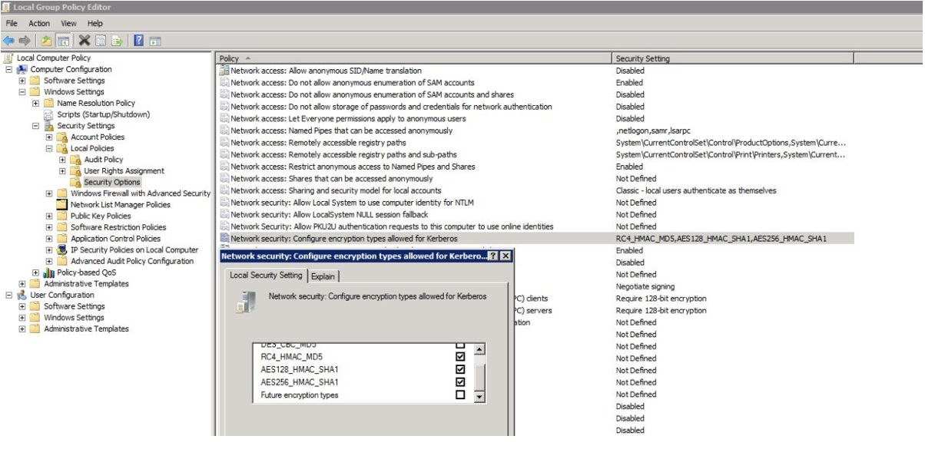Collapse the Windows Settings node under Computer Configuration

click(22, 92)
